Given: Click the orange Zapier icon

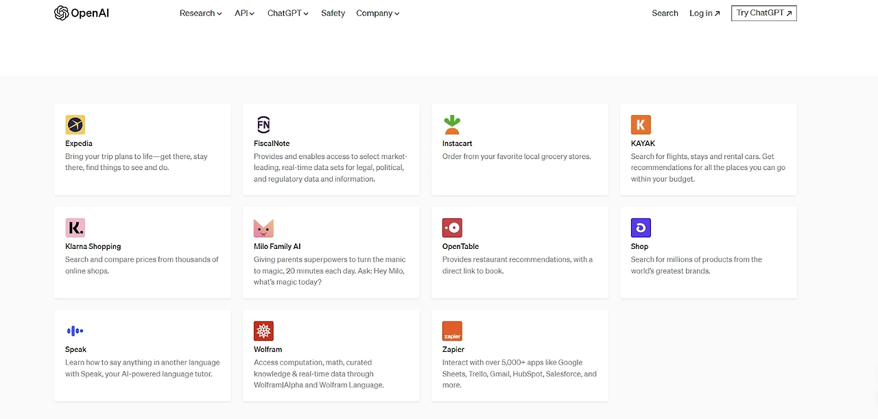Looking at the screenshot, I should [452, 331].
